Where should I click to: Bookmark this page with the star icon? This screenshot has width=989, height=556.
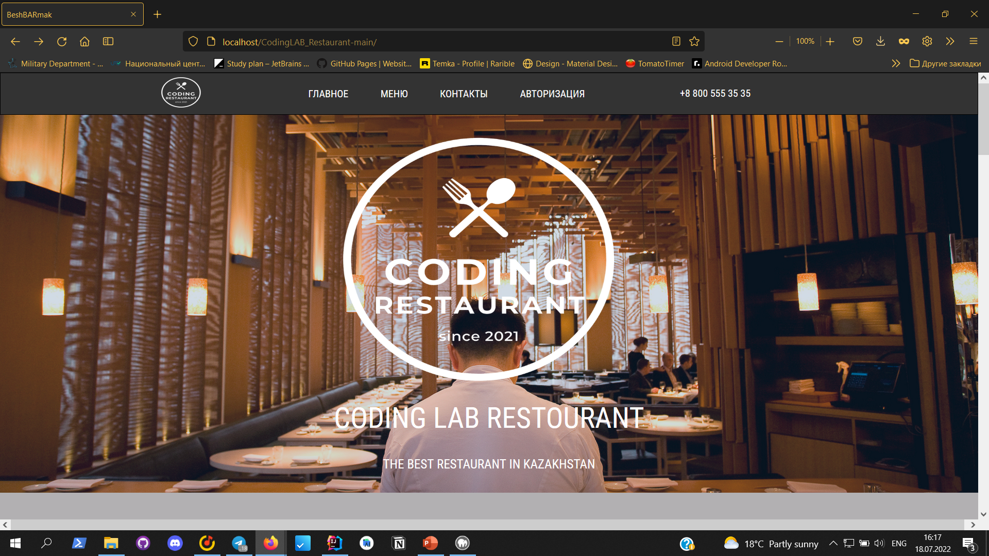pos(694,42)
